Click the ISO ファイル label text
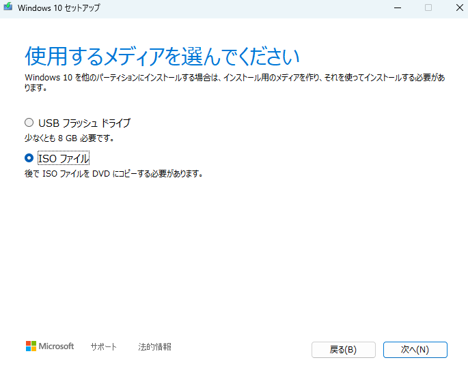This screenshot has height=373, width=468. pyautogui.click(x=64, y=158)
